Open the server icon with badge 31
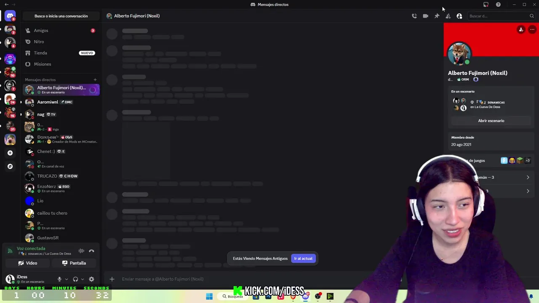Viewport: 539px width, 303px height. pyautogui.click(x=10, y=126)
